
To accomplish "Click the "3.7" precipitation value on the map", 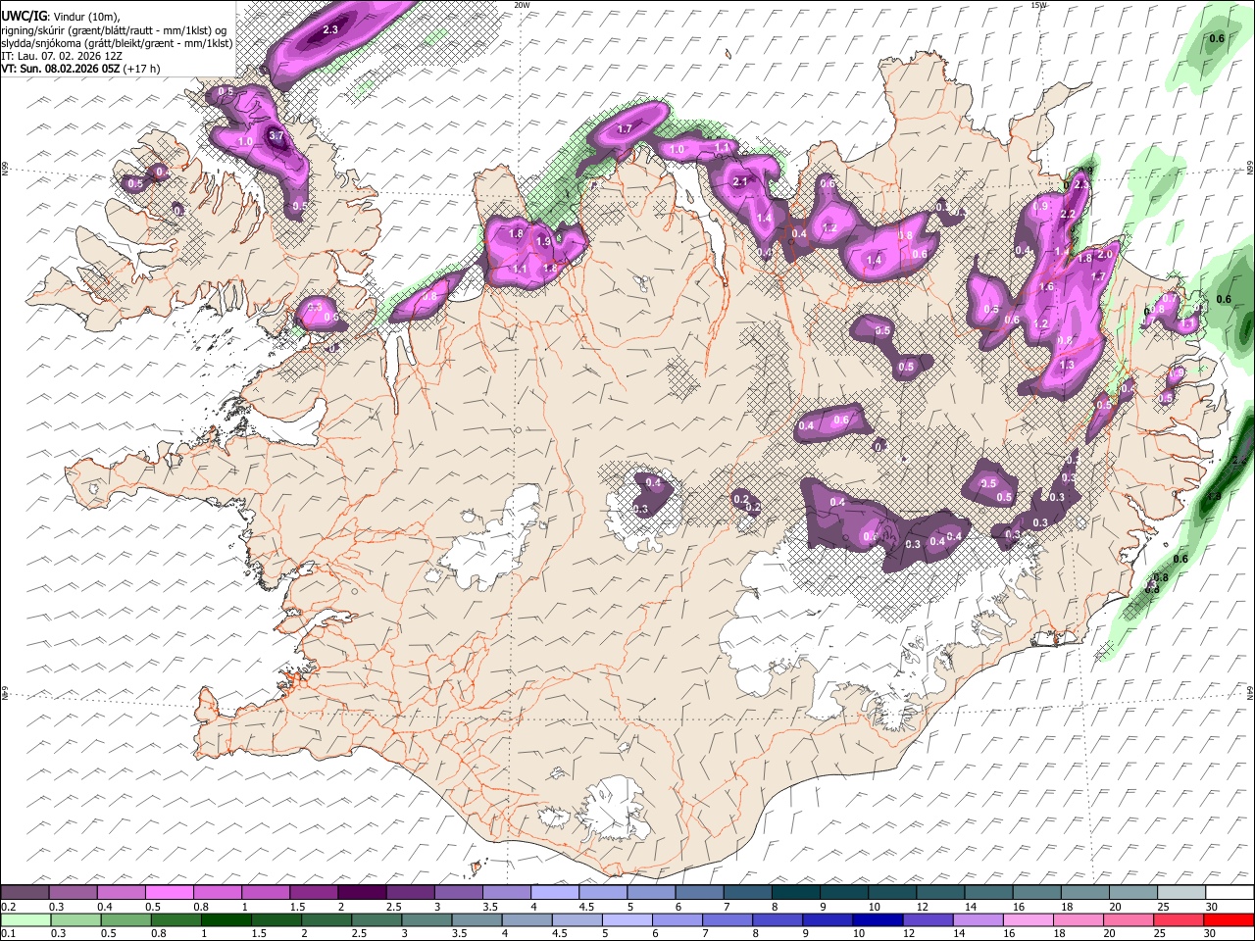I will pyautogui.click(x=276, y=136).
